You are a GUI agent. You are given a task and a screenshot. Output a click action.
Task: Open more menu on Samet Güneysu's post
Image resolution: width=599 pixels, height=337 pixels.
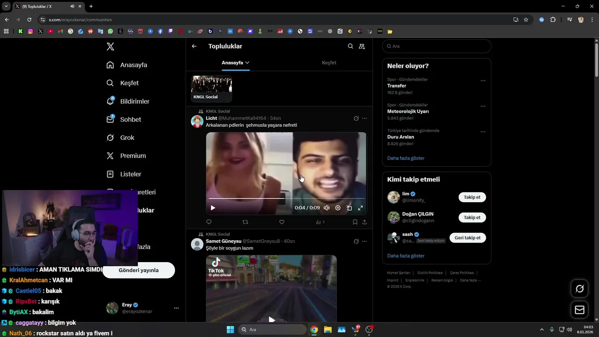click(x=365, y=242)
